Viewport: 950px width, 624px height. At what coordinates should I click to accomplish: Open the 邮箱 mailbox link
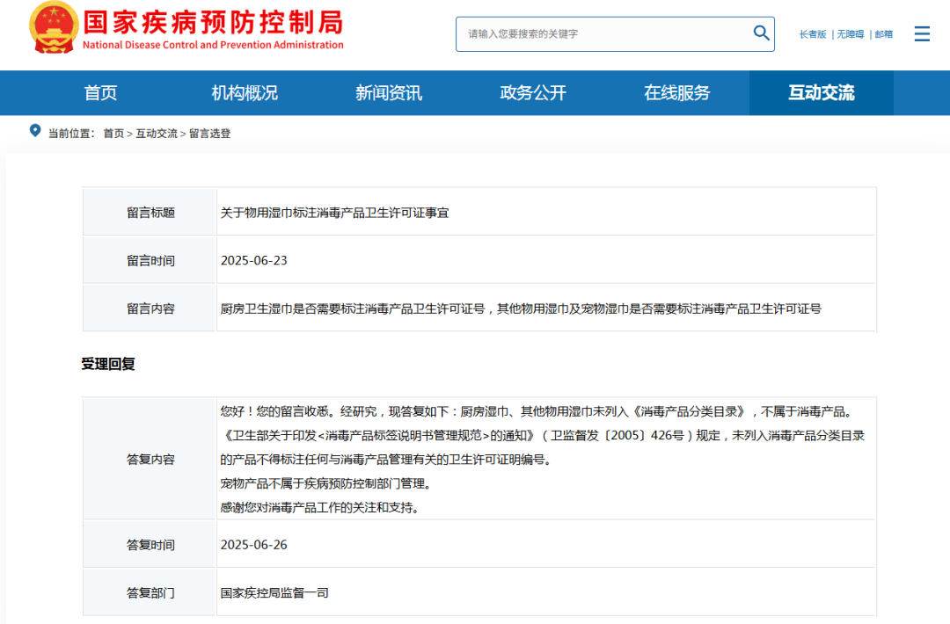click(883, 34)
